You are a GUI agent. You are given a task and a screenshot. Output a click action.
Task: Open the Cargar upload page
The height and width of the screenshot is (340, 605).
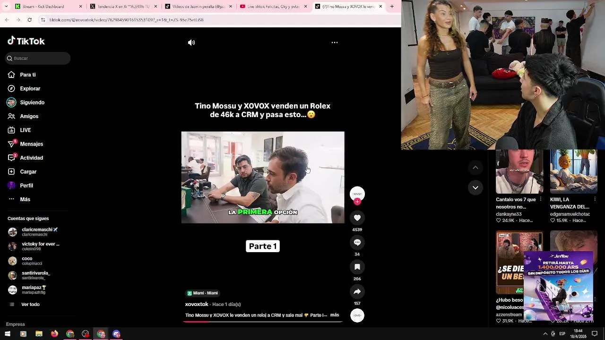[28, 172]
